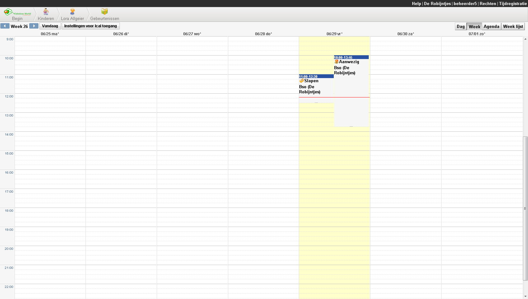The image size is (528, 299).
Task: Switch to Agenda view
Action: 491,27
